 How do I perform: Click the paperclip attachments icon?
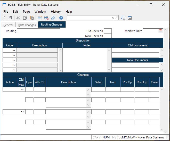53,18
